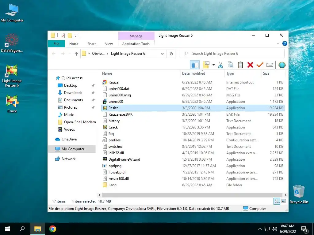Expand address bar history dropdown
The height and width of the screenshot is (235, 314).
coord(162,54)
